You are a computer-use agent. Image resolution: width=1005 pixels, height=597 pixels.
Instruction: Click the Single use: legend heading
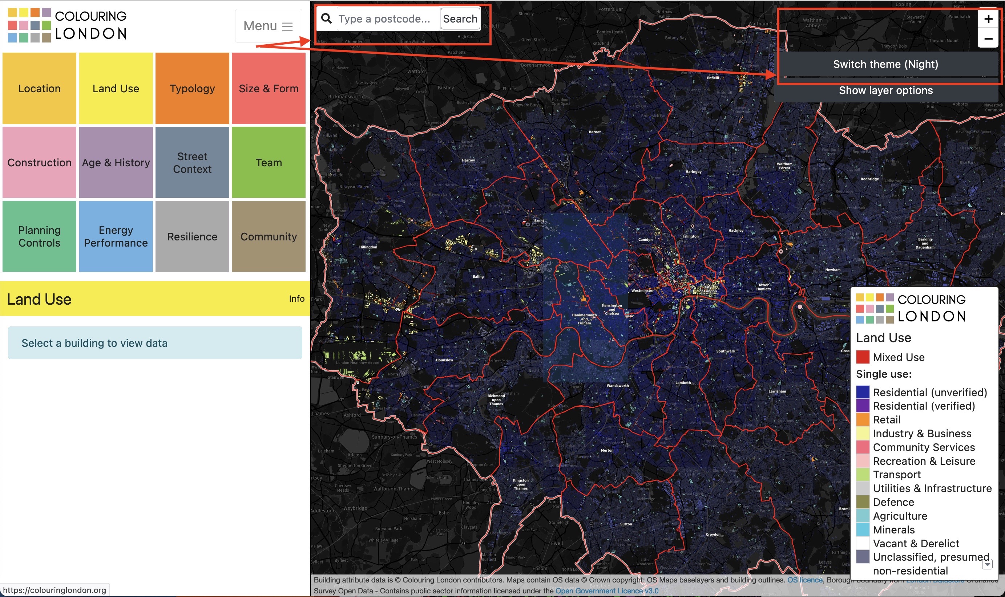click(883, 374)
